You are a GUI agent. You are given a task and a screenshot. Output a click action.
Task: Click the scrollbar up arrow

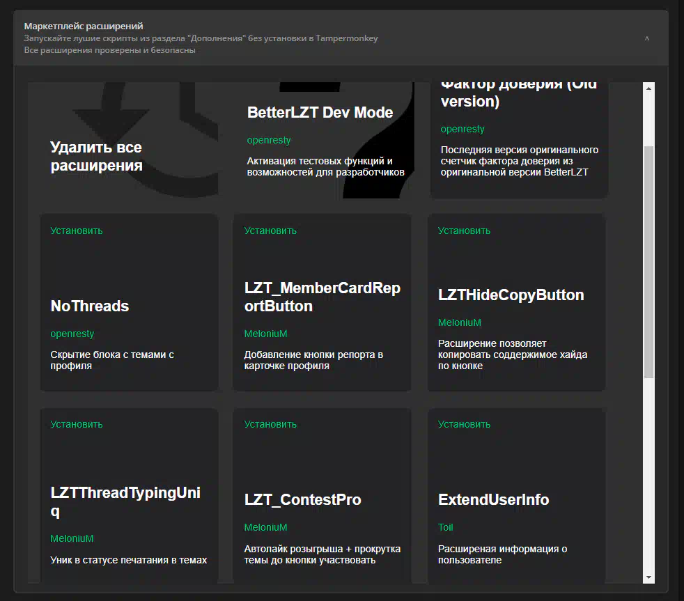(649, 88)
